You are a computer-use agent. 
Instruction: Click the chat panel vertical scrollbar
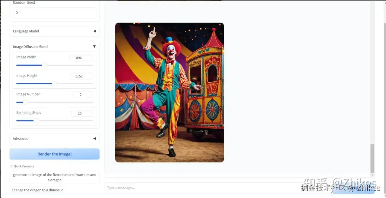tap(372, 158)
